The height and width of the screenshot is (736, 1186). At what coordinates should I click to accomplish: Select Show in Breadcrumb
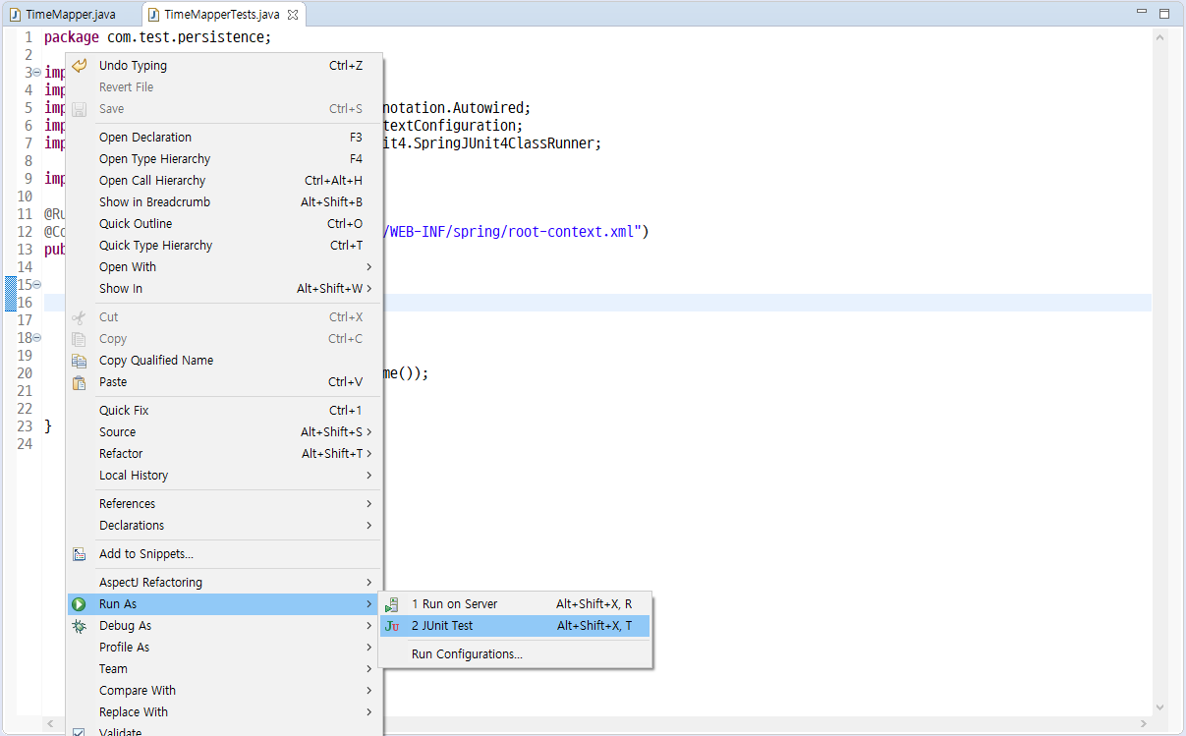tap(224, 202)
